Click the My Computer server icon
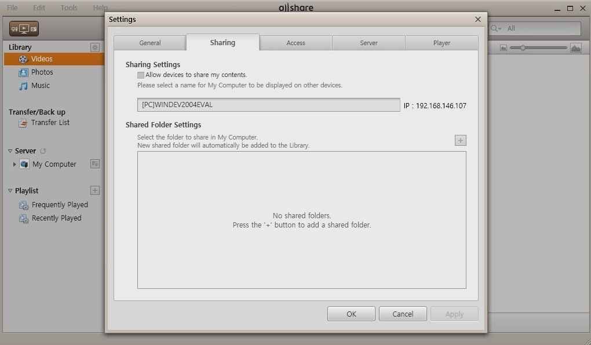This screenshot has height=345, width=591. pos(24,164)
